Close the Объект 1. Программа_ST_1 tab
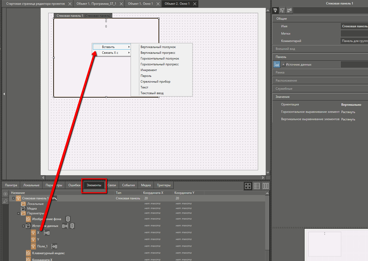Image resolution: width=368 pixels, height=261 pixels. 121,4
